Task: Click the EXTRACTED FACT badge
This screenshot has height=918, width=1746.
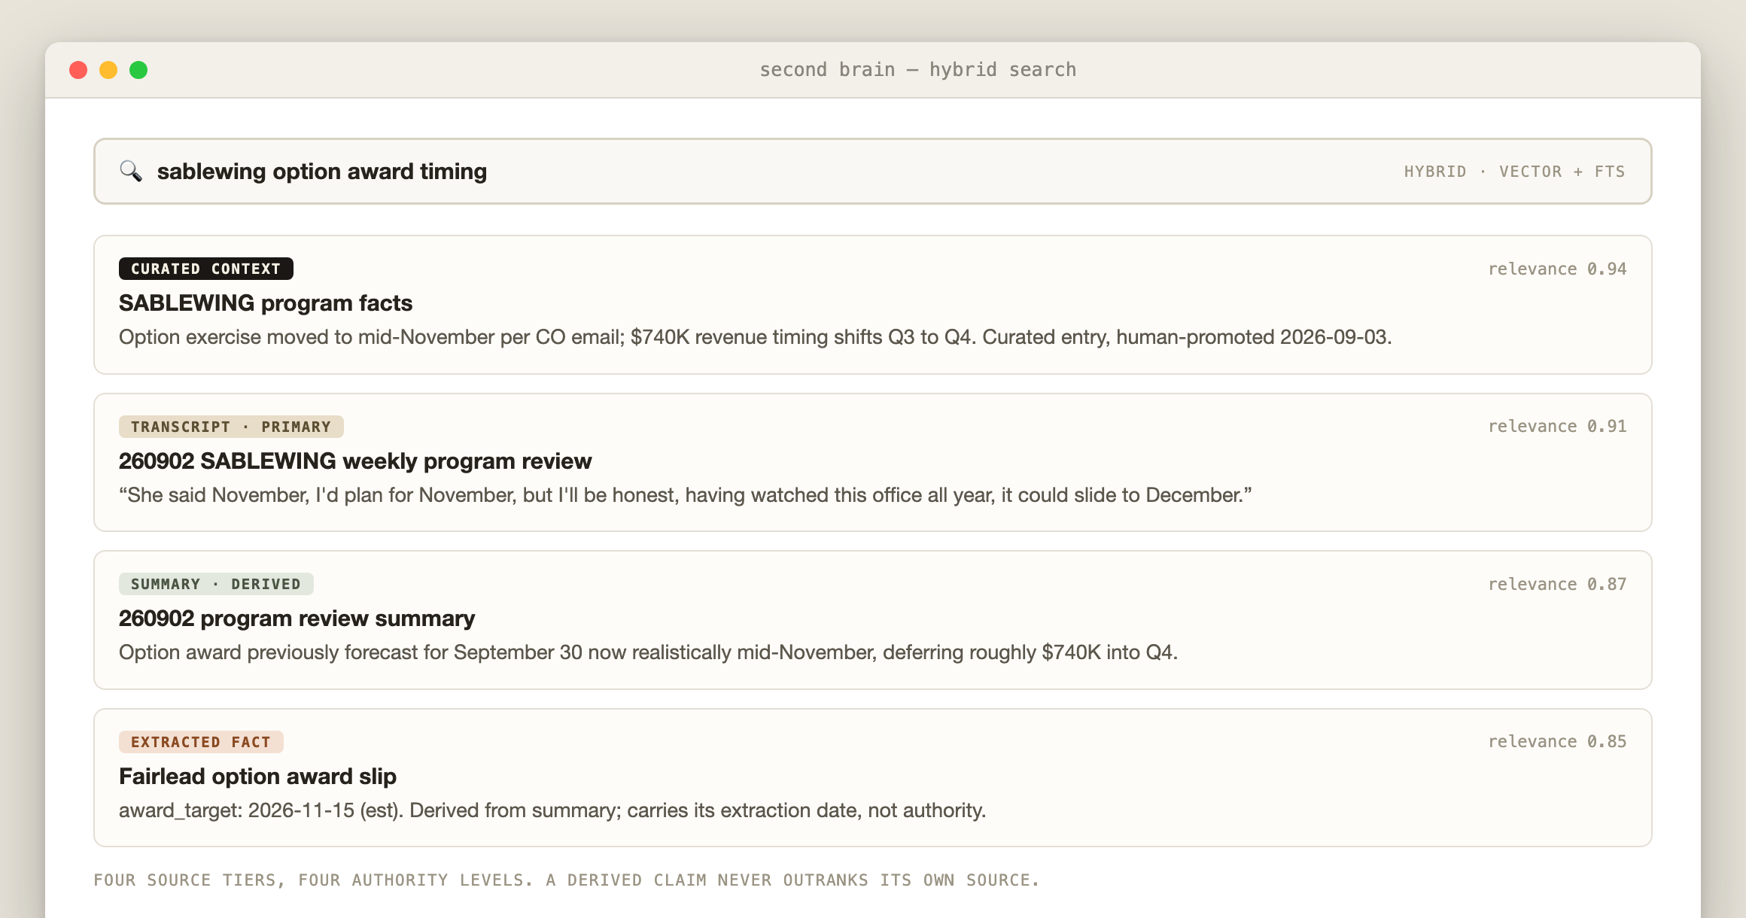Action: (201, 742)
